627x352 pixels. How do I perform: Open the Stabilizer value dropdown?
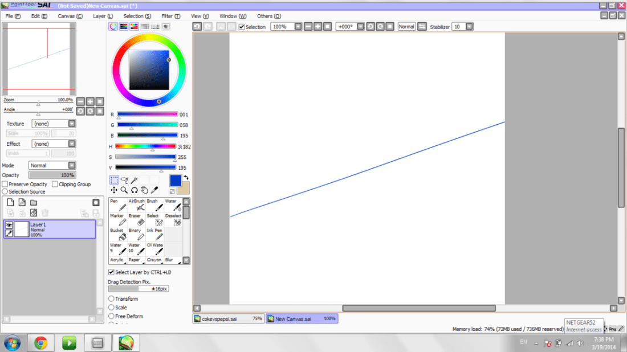pos(470,27)
